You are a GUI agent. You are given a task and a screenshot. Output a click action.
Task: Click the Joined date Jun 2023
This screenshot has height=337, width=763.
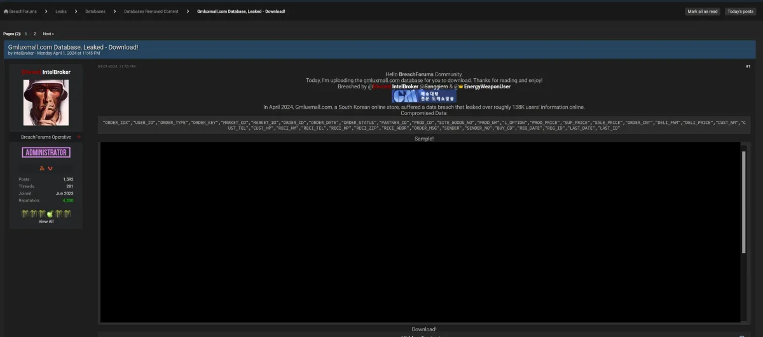(x=65, y=193)
